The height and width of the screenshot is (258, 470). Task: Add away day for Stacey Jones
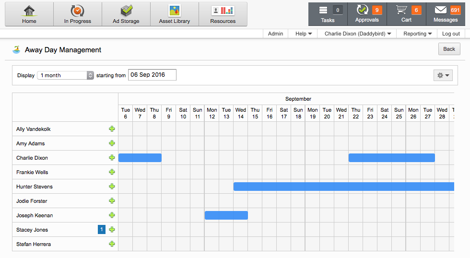point(112,230)
